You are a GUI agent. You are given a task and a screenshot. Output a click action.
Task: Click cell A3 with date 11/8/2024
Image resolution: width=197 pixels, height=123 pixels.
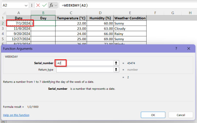[x=19, y=29]
